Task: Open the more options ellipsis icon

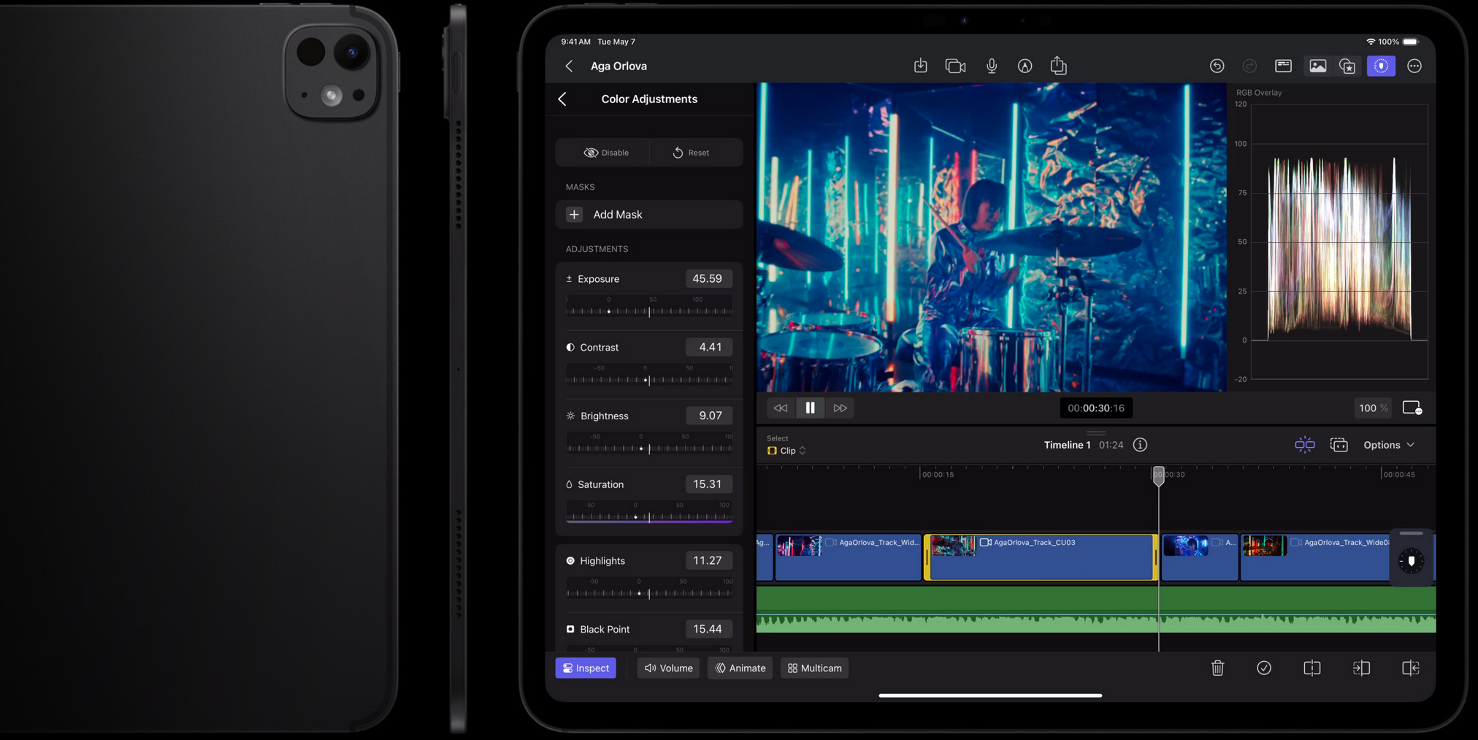Action: point(1414,66)
